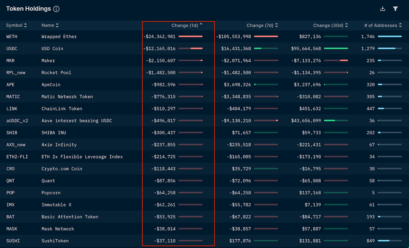409x248 pixels.
Task: Click address count 1,746
Action: click(368, 36)
